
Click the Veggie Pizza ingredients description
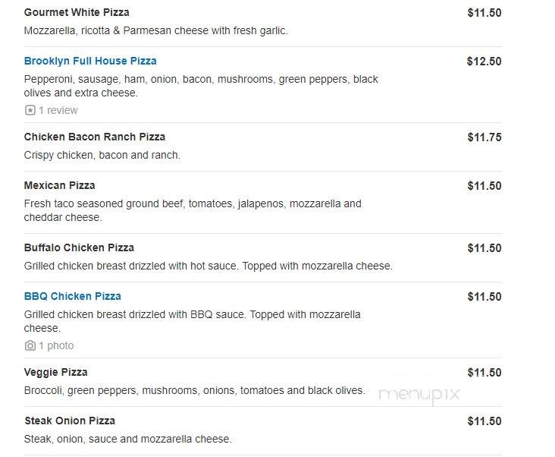tap(194, 390)
